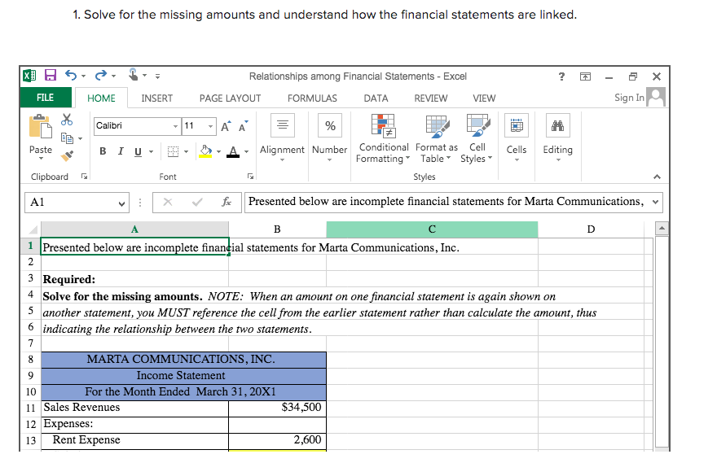The image size is (717, 463).
Task: Click the Insert Function fx icon
Action: [x=227, y=203]
